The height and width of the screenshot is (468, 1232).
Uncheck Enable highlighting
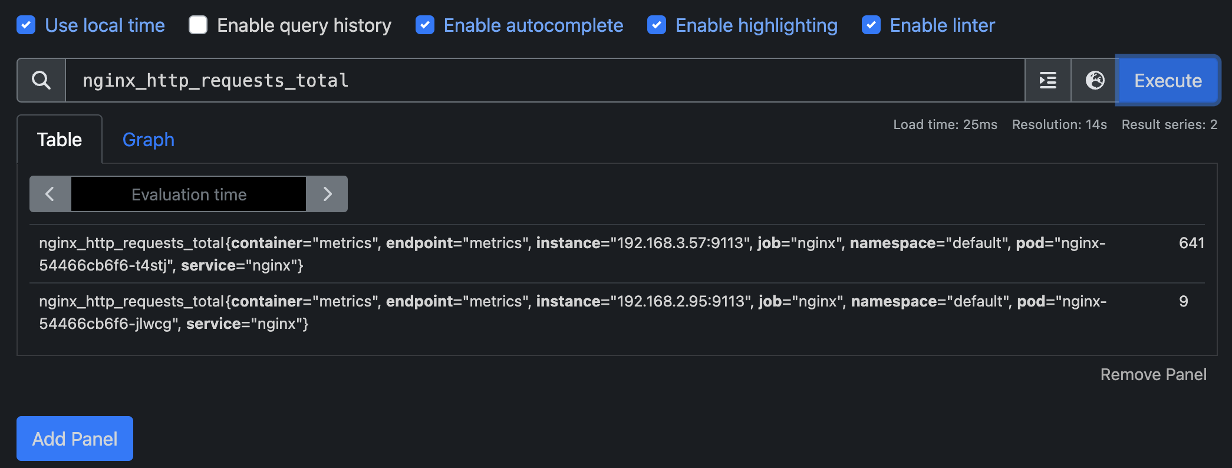657,25
